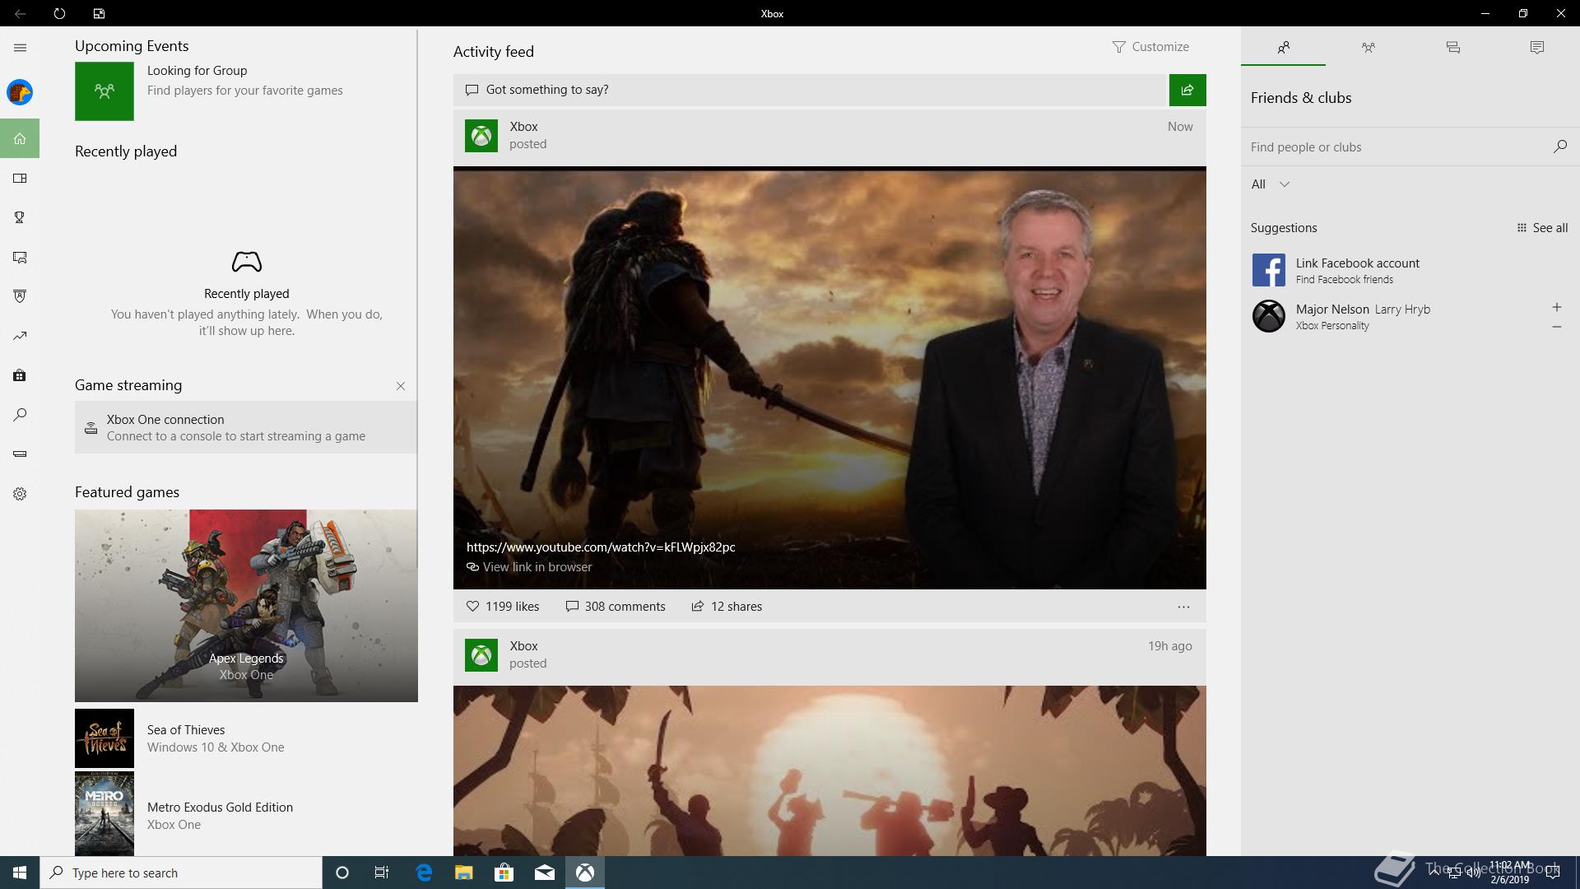Click taskbar search box
This screenshot has height=889, width=1580.
(x=181, y=873)
